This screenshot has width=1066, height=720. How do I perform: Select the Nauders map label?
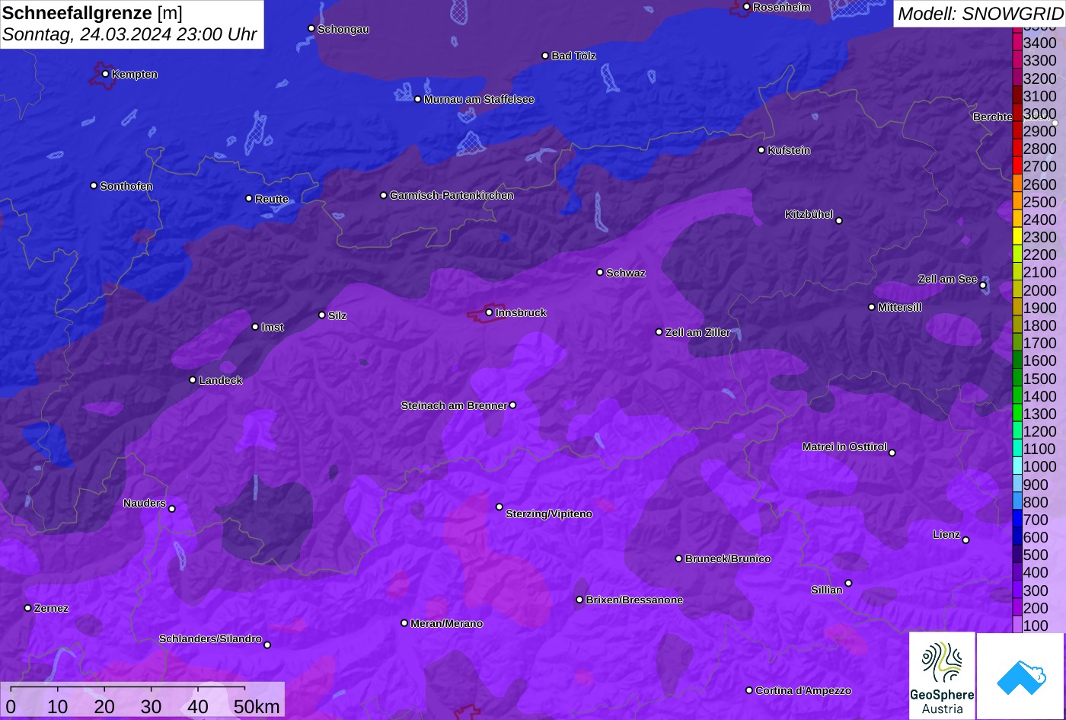(145, 503)
